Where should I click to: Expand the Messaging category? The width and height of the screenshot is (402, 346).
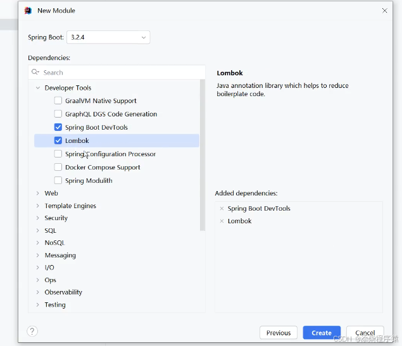pos(38,255)
